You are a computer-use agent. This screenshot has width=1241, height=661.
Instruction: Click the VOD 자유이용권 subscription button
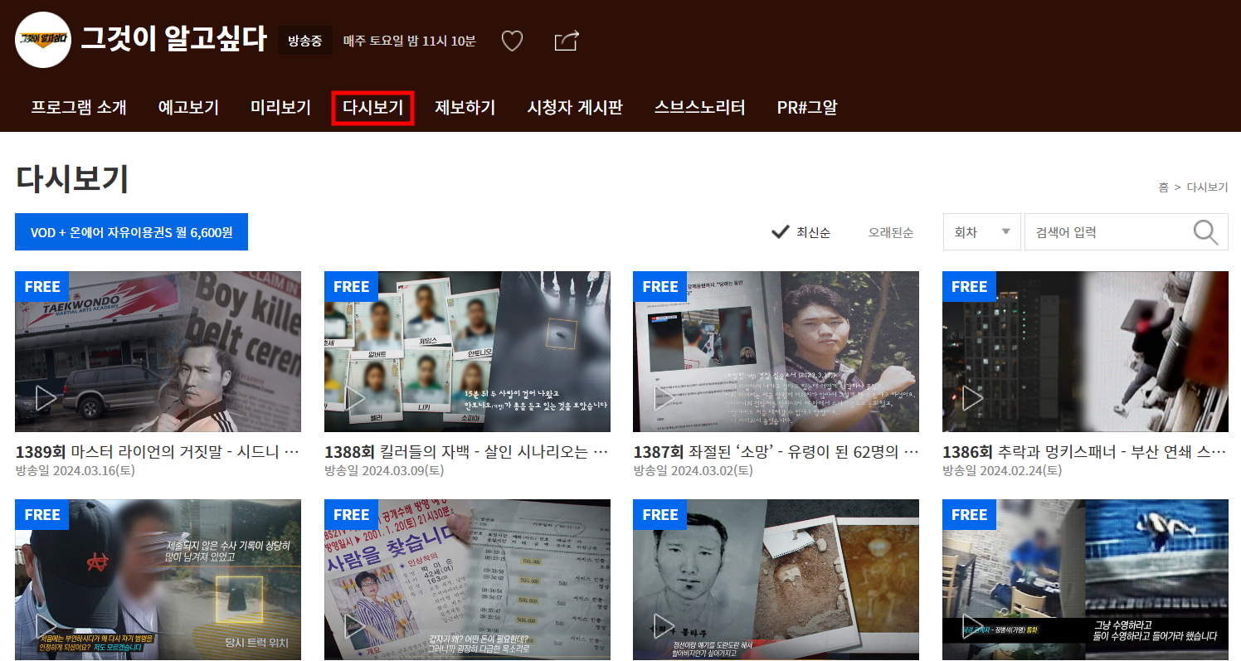coord(131,231)
